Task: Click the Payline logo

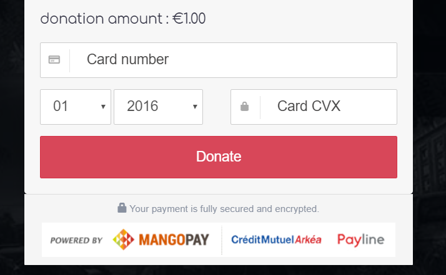Action: coord(360,240)
